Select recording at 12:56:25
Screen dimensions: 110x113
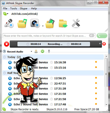coord(53,78)
